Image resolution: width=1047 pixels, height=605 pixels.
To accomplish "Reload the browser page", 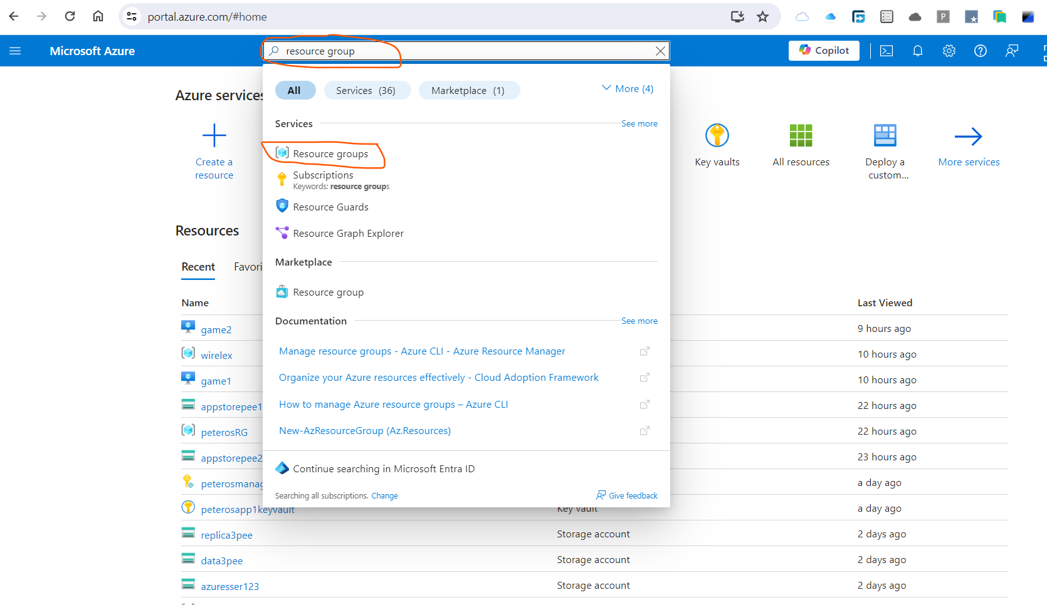I will coord(70,16).
